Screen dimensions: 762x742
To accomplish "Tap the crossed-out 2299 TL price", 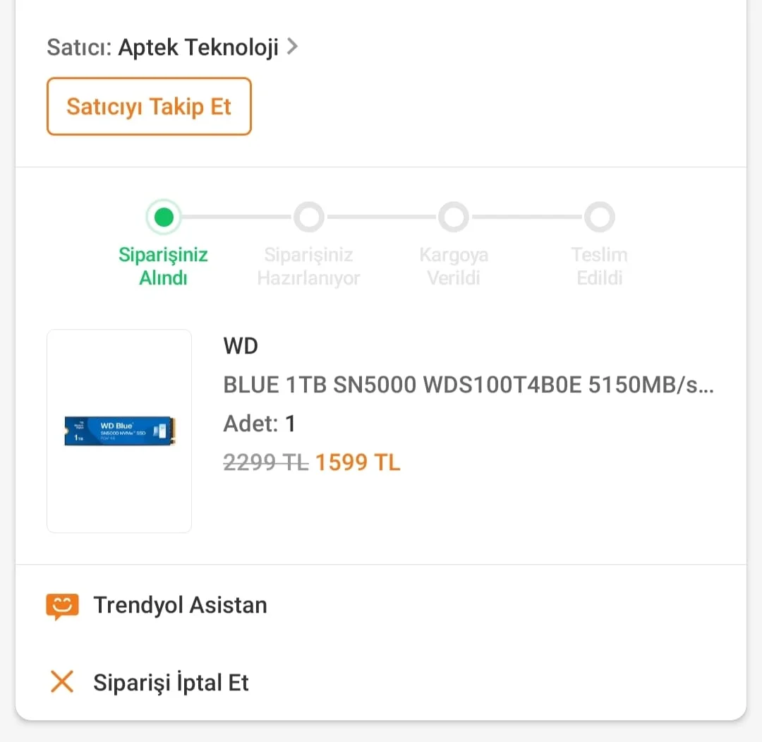I will (266, 462).
